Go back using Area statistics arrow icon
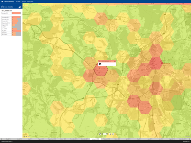This screenshot has height=143, width=191. tap(2, 7)
